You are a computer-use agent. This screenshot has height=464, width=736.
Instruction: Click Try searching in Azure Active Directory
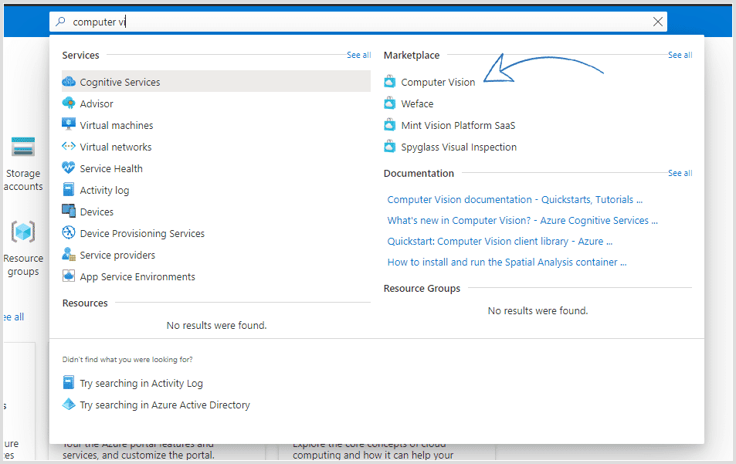(164, 405)
